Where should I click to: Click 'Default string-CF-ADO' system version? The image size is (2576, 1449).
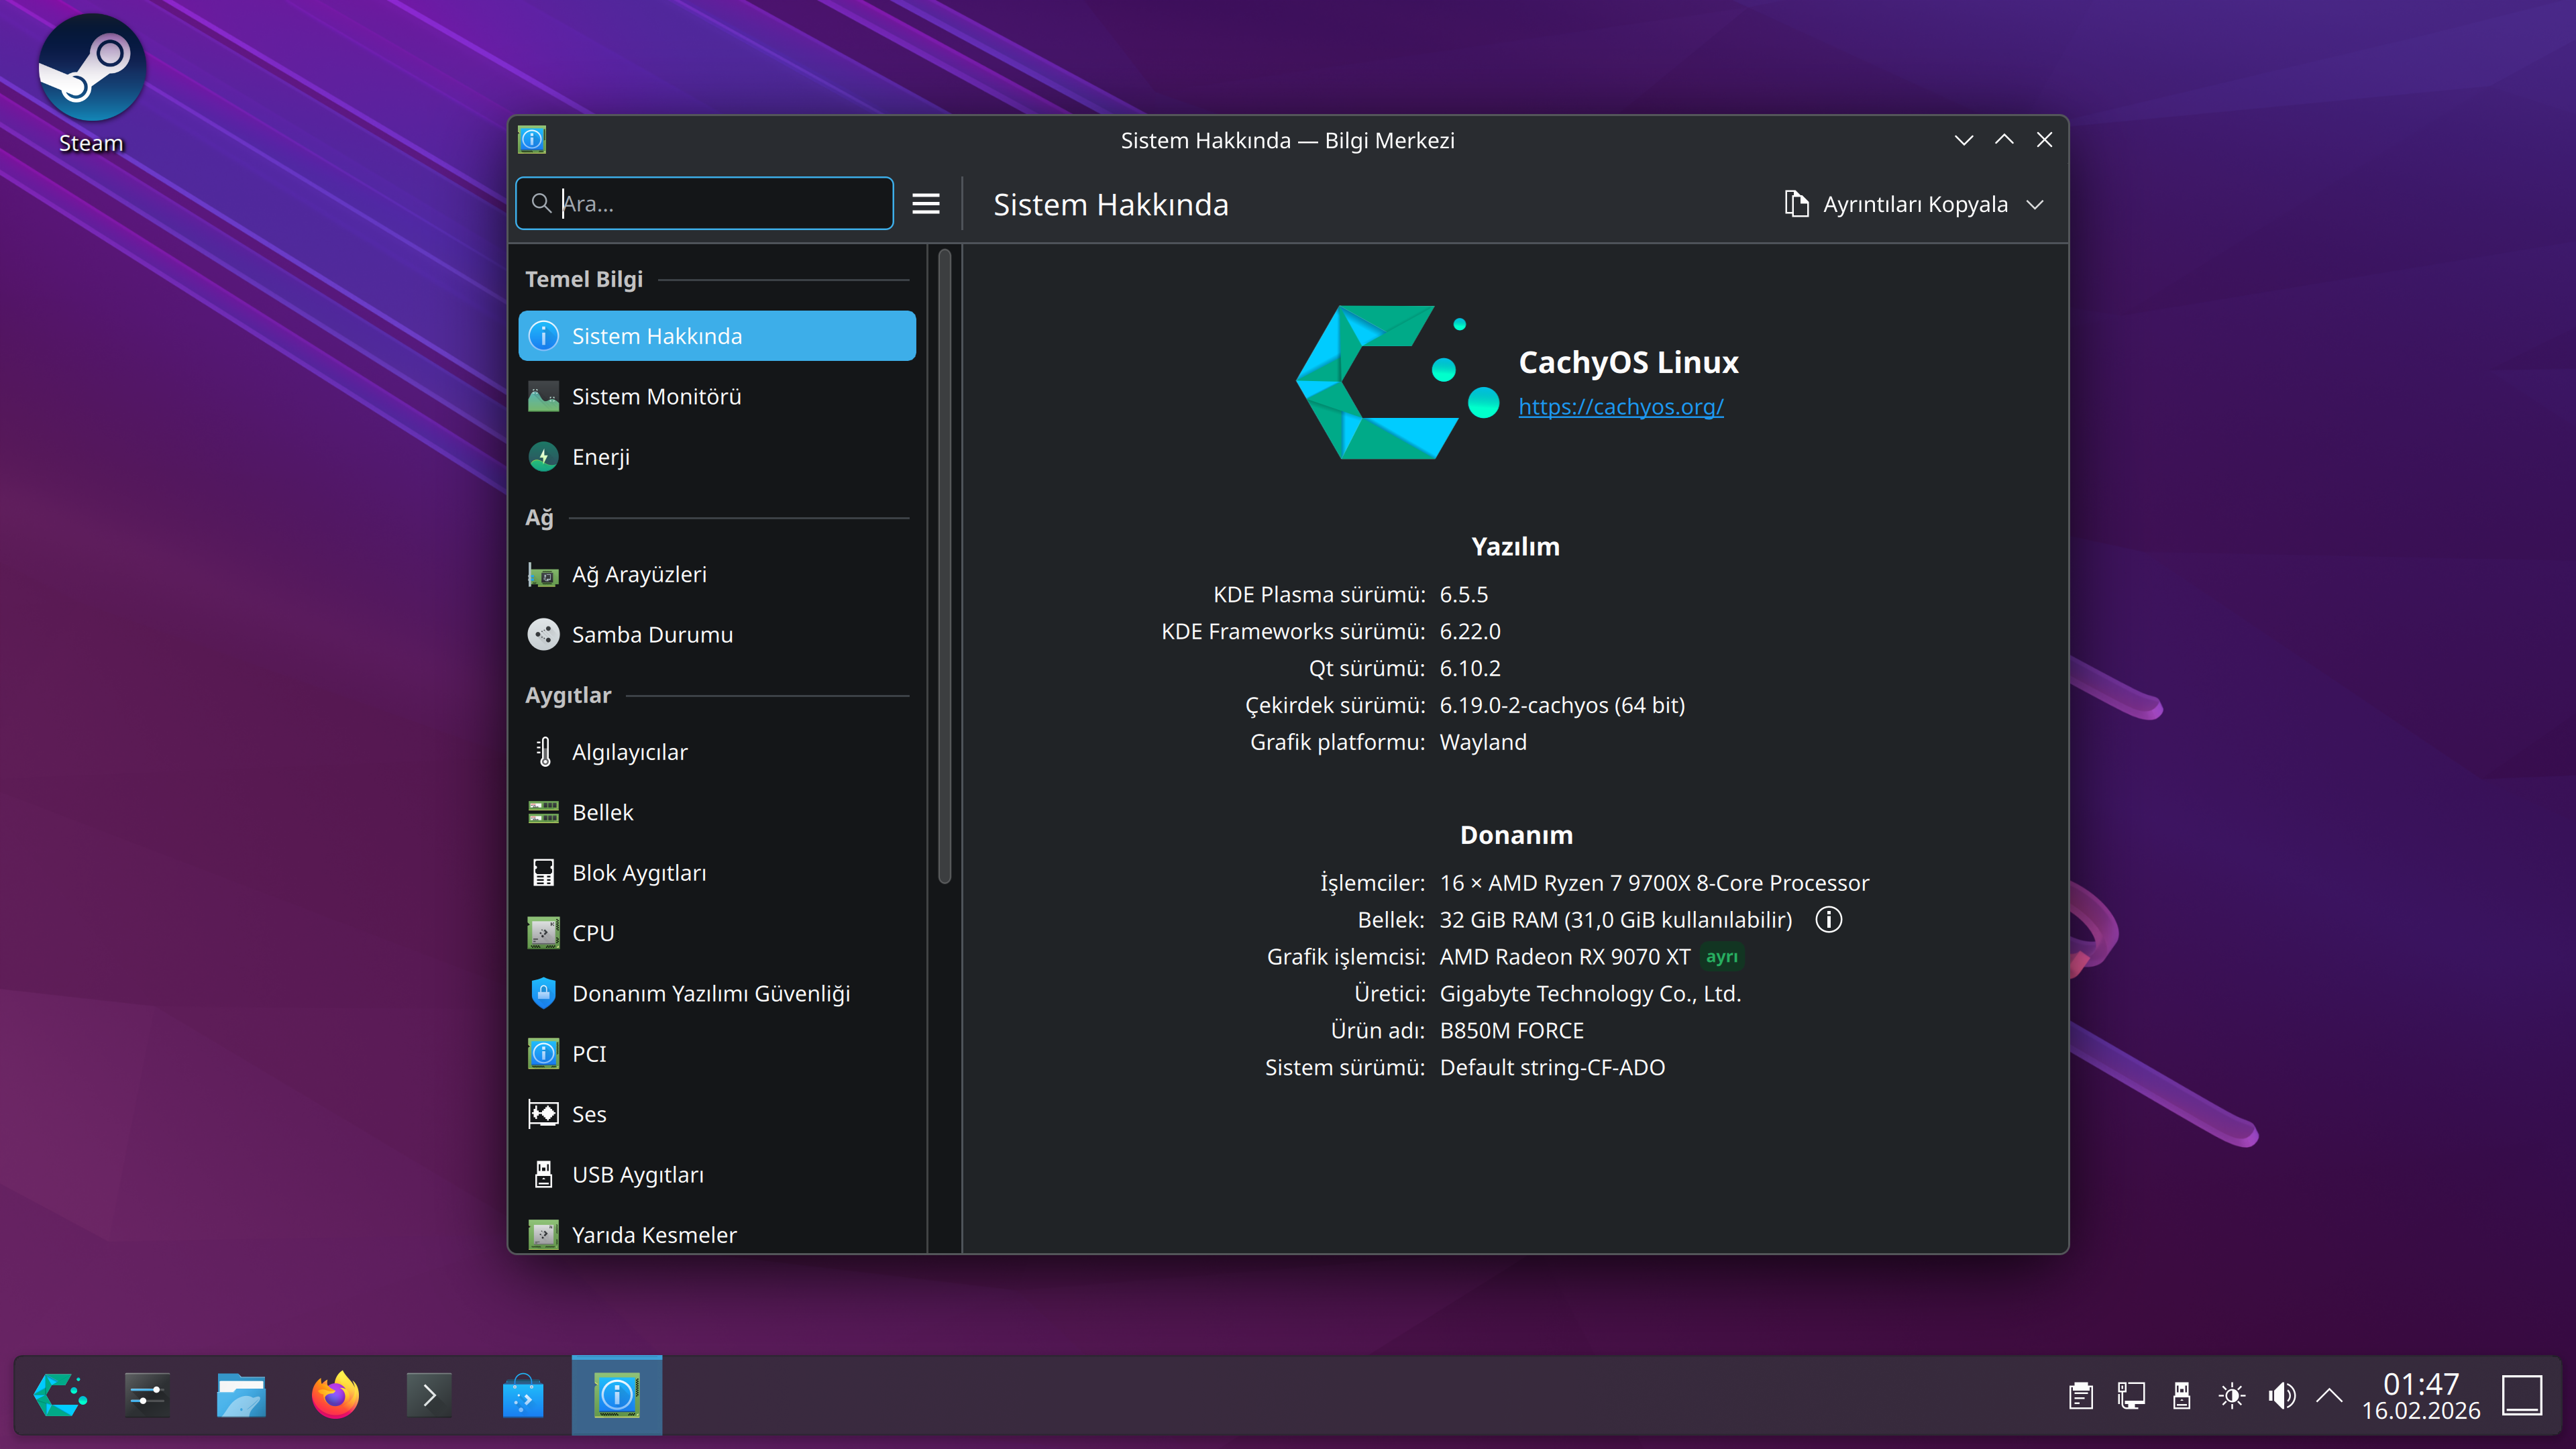[1552, 1067]
